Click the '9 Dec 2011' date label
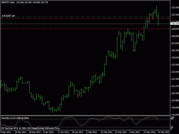This screenshot has height=134, width=179. [x=6, y=132]
